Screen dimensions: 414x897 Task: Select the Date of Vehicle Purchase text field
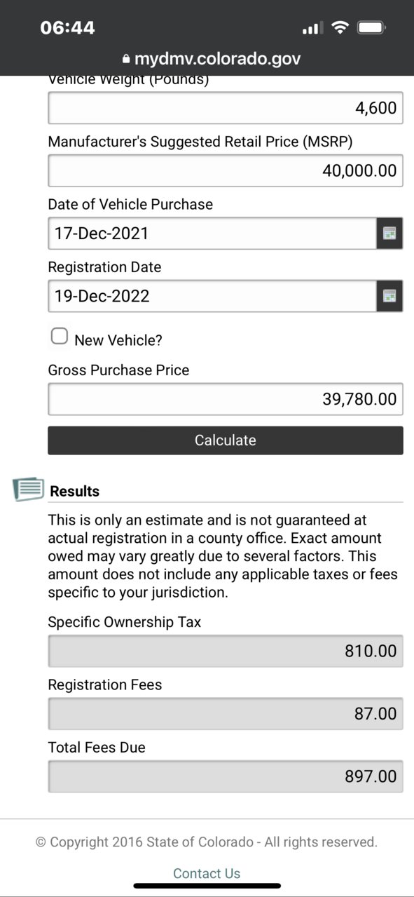point(212,234)
